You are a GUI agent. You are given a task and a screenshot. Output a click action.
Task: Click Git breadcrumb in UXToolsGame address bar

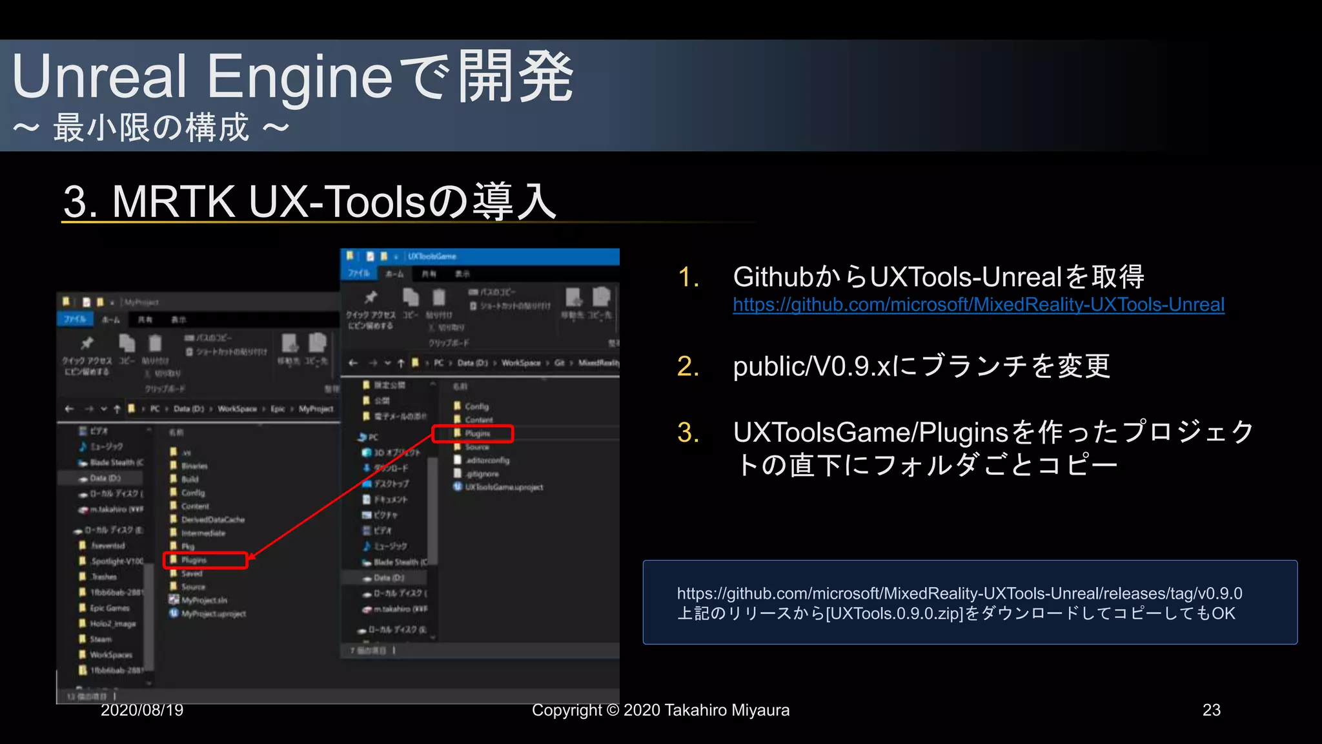(560, 363)
